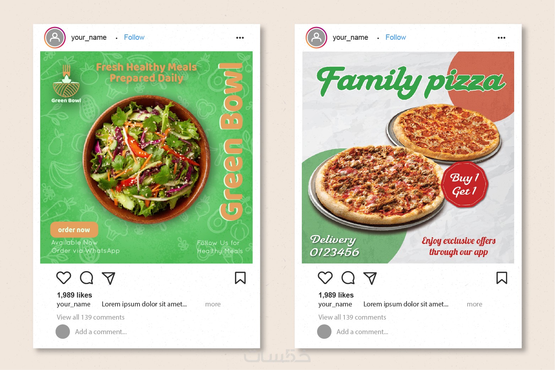Open comments on the Family pizza post
The image size is (555, 370).
pos(348,278)
